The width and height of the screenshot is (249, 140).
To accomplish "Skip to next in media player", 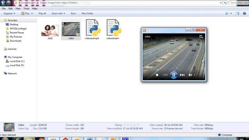I will [182, 75].
